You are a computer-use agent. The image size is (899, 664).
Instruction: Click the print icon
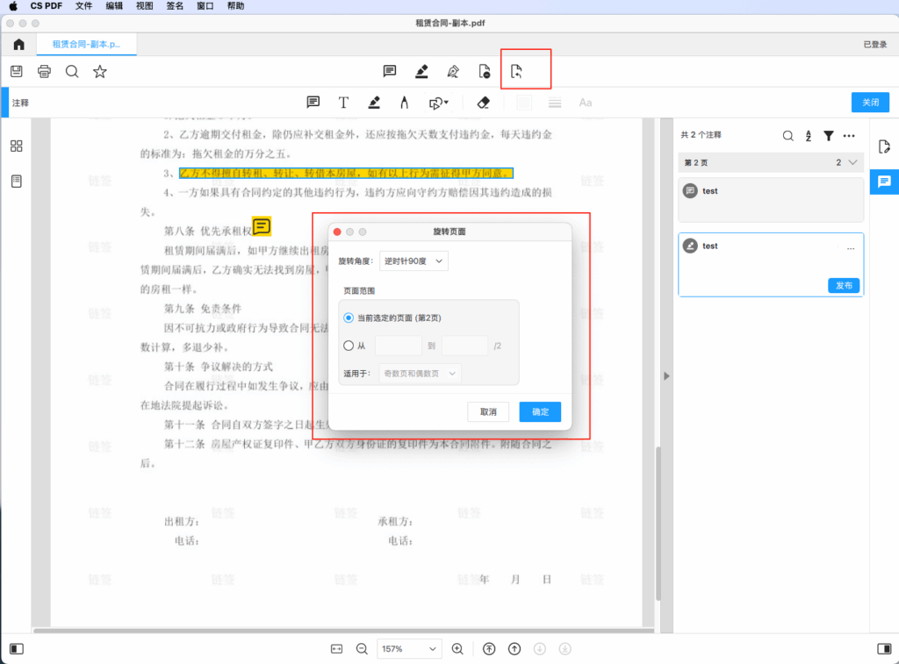coord(44,72)
